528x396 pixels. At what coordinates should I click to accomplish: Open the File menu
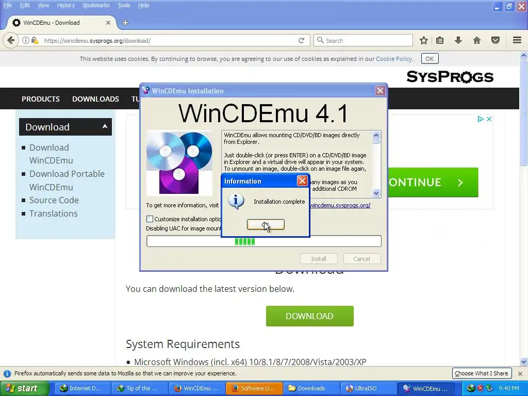click(8, 5)
